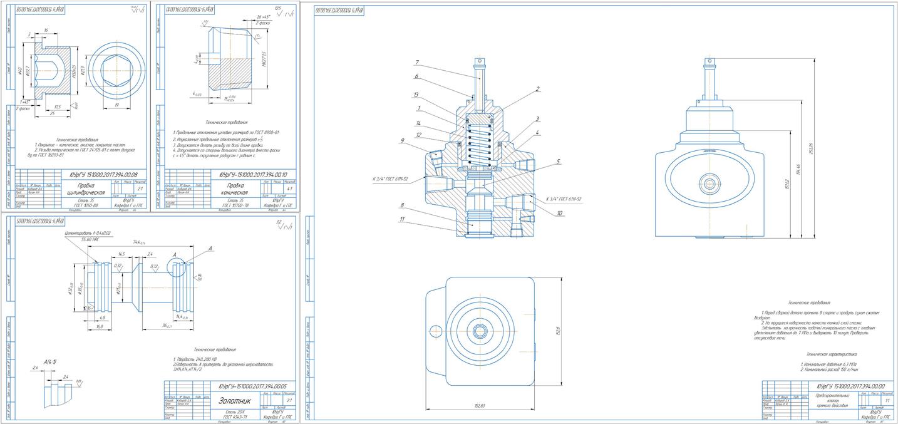Click the "ГОСТ 10702-78" material text
Screen dimensions: 898x424
click(235, 205)
